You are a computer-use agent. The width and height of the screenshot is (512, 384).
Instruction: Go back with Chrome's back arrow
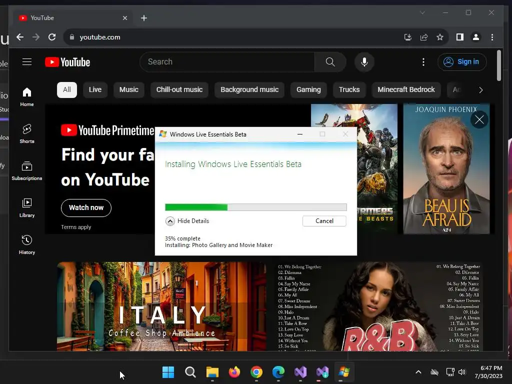[x=20, y=37]
